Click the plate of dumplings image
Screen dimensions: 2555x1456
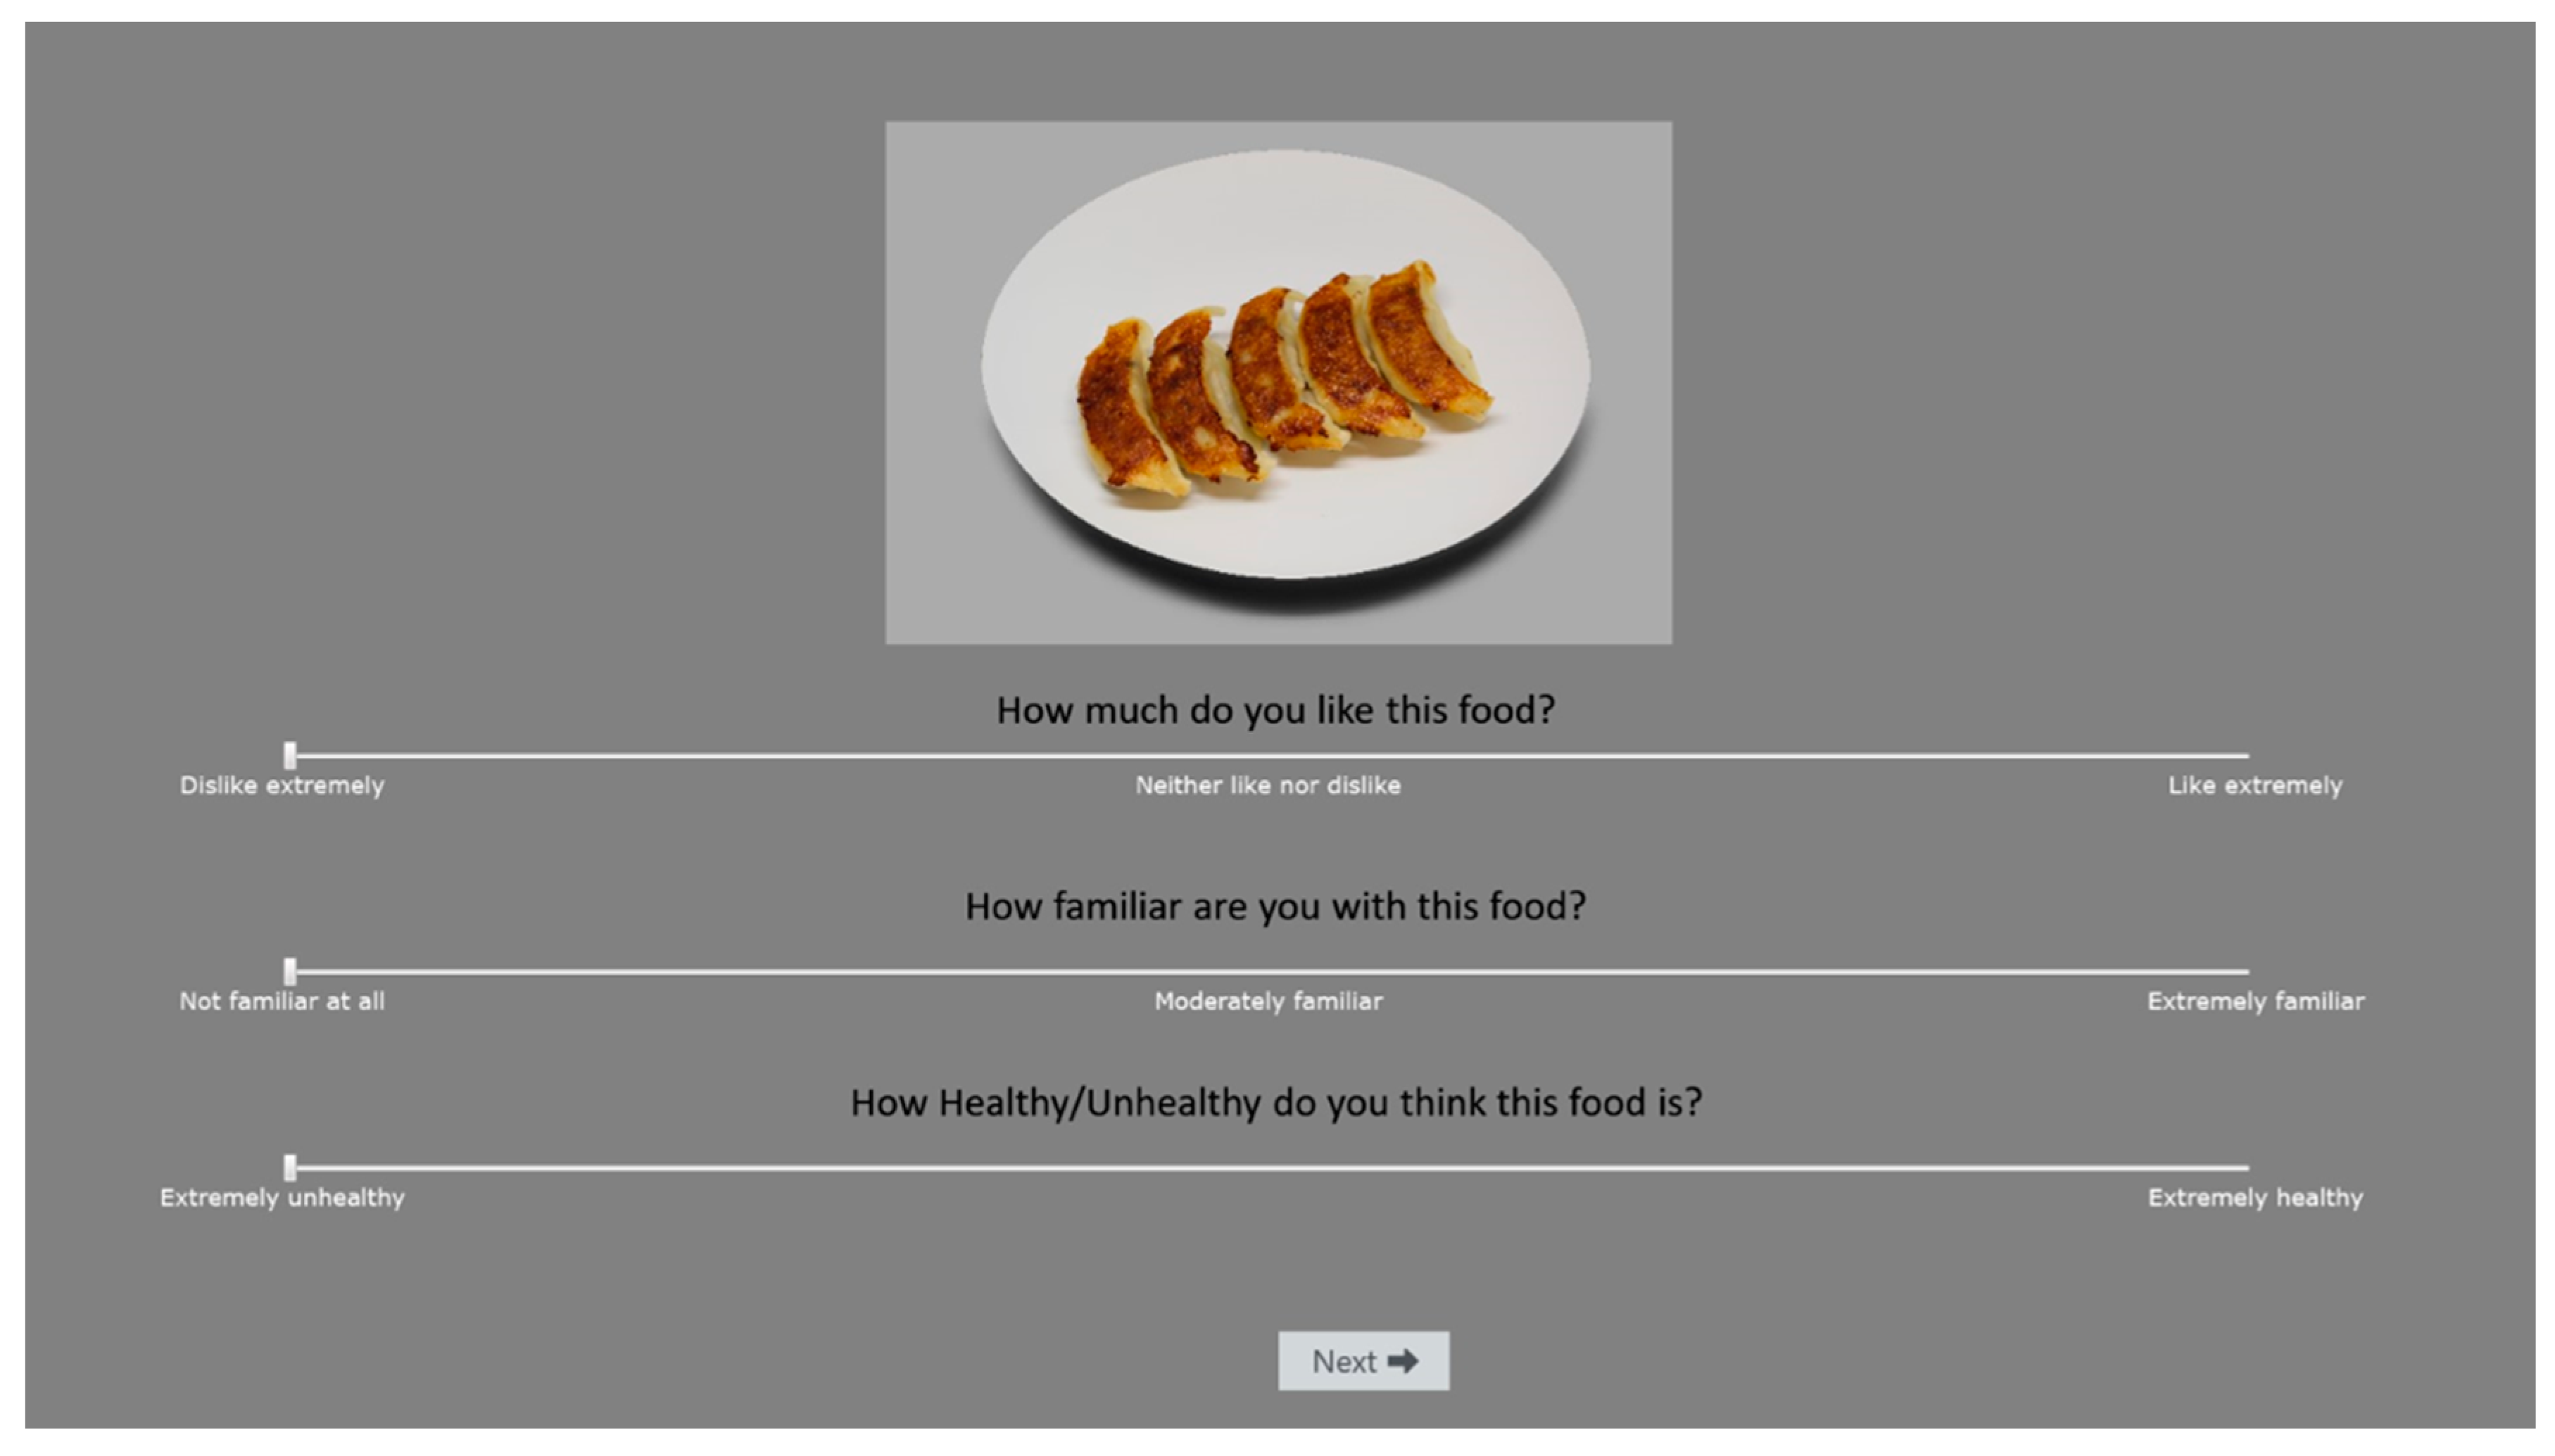1278,382
